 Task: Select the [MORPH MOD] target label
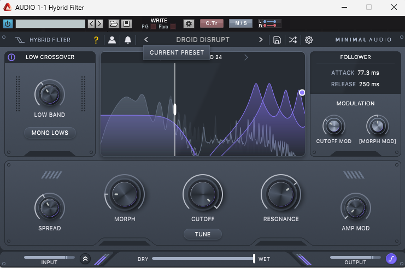[377, 141]
